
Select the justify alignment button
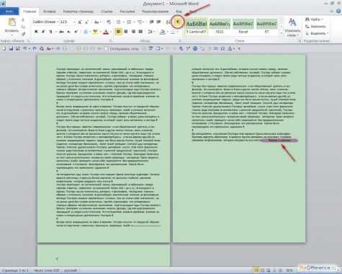click(x=140, y=32)
